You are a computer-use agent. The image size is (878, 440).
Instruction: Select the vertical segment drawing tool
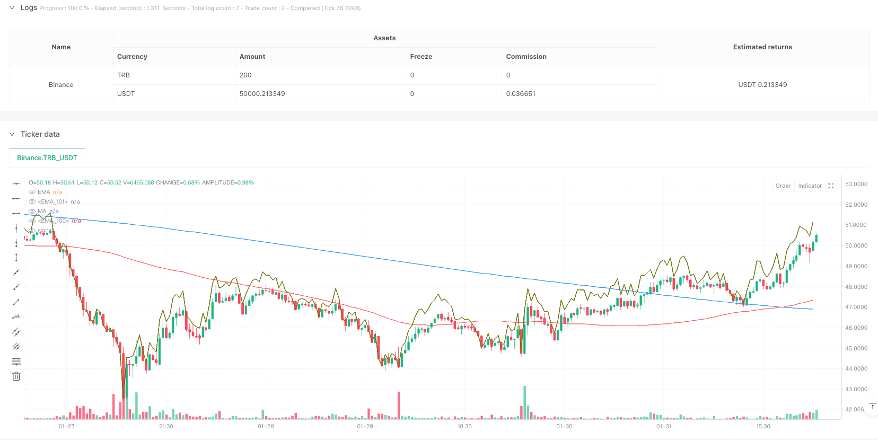coord(16,258)
